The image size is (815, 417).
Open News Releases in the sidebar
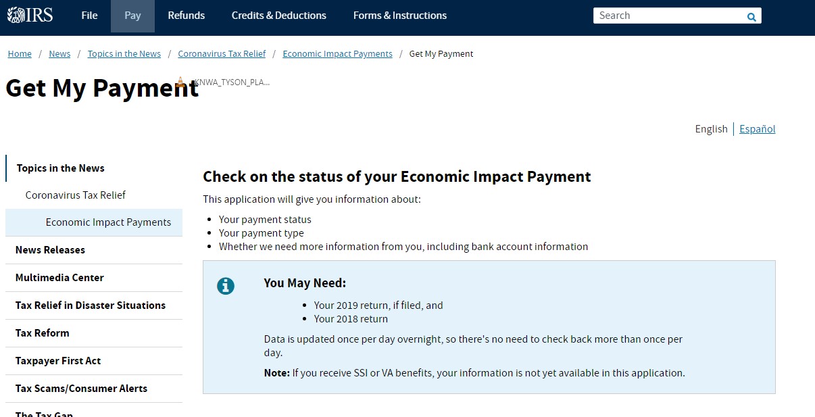pos(50,250)
